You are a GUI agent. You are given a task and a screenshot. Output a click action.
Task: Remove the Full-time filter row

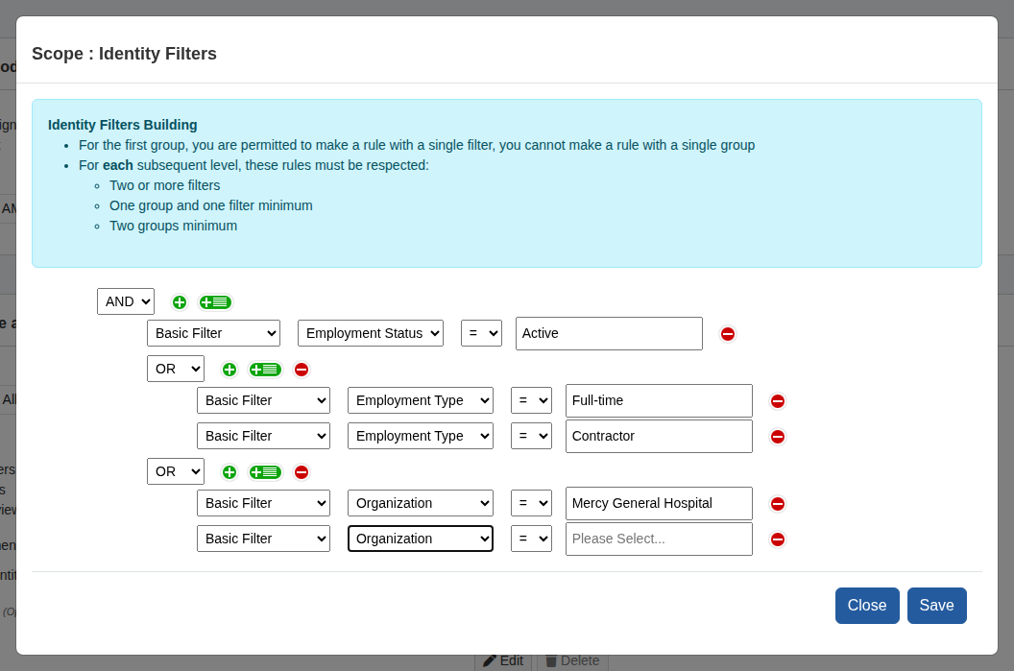click(x=778, y=401)
